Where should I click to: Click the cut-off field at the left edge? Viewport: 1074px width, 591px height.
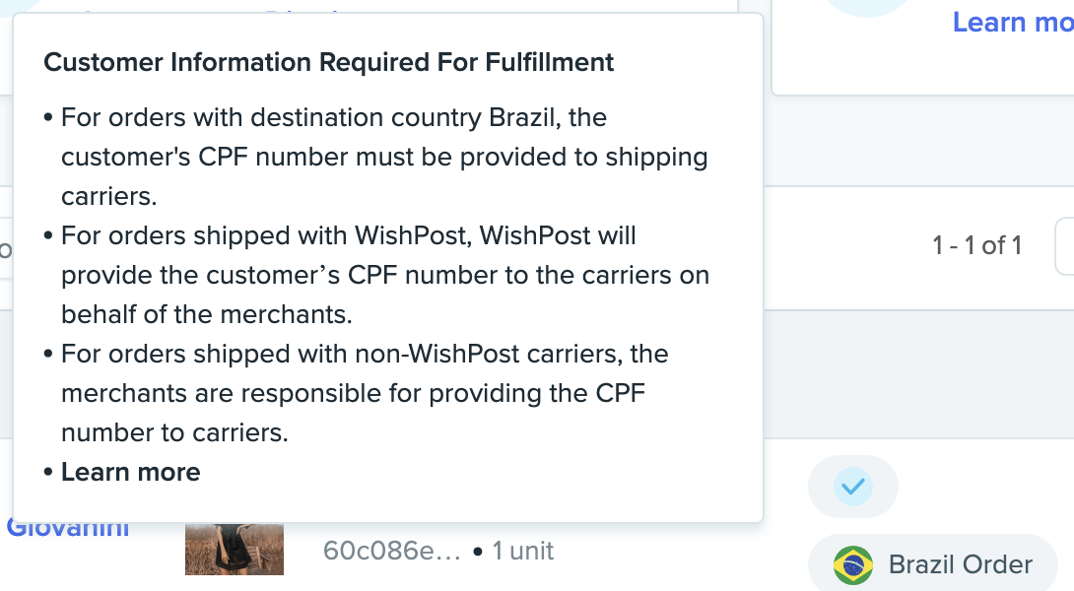6,247
